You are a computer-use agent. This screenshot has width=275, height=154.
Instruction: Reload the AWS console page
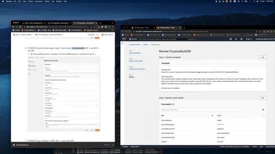[130, 31]
